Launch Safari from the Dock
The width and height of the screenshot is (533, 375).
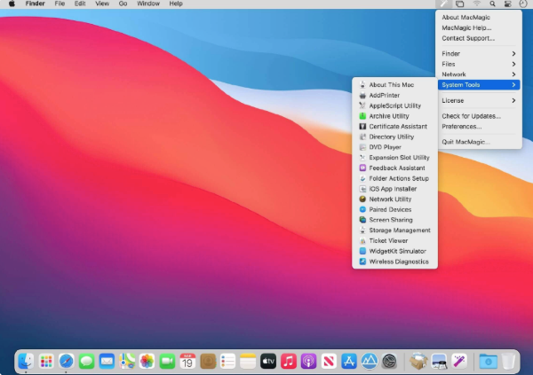pos(67,361)
